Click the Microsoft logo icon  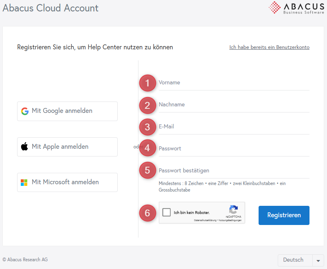click(24, 183)
